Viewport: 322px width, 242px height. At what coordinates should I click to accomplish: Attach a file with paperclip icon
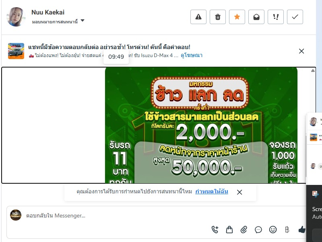[x=244, y=230]
